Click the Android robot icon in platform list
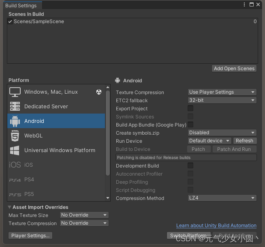This screenshot has height=247, width=265. pos(15,121)
